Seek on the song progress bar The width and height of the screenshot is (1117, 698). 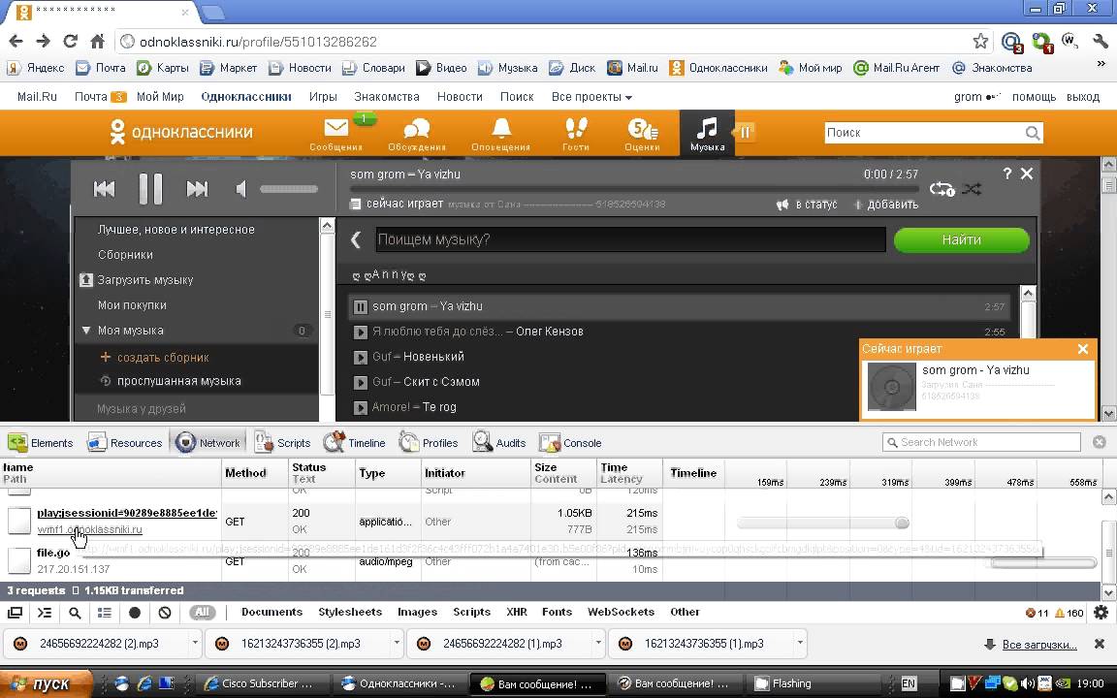634,189
